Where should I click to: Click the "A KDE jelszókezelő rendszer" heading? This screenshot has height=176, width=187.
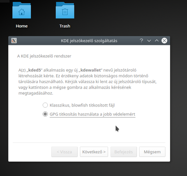44,56
